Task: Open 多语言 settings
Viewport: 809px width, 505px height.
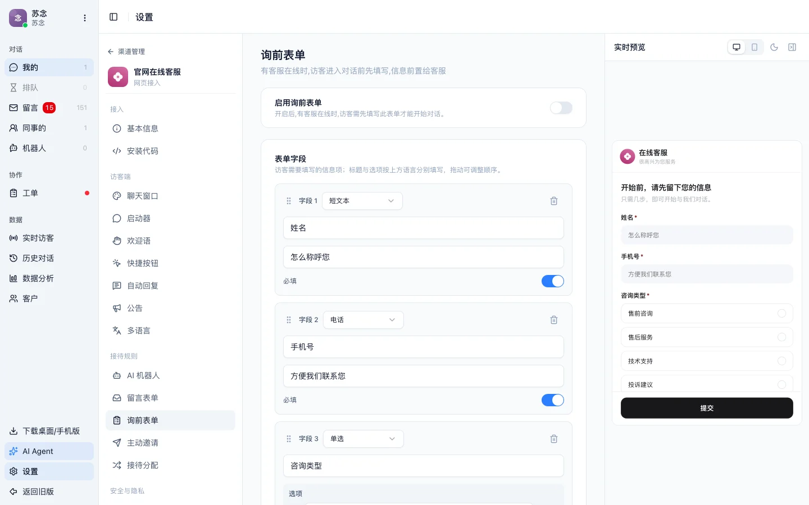Action: (170, 330)
